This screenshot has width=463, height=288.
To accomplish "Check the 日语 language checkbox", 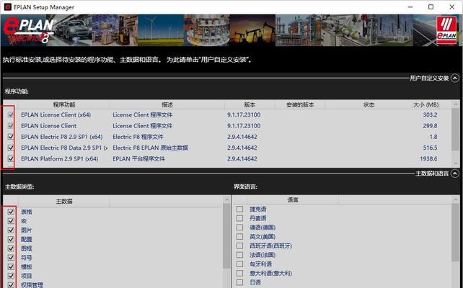I will (239, 282).
